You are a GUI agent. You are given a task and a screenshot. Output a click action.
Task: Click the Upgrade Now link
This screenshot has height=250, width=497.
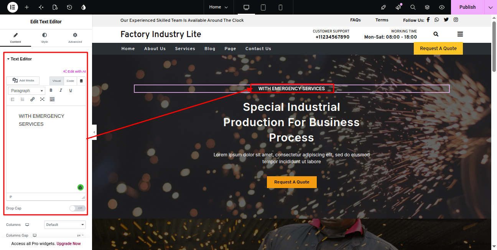(69, 244)
